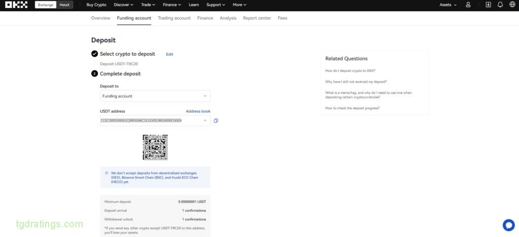Image resolution: width=519 pixels, height=237 pixels.
Task: Open 'How do I deposit crypto to OKX?'
Action: pos(350,71)
